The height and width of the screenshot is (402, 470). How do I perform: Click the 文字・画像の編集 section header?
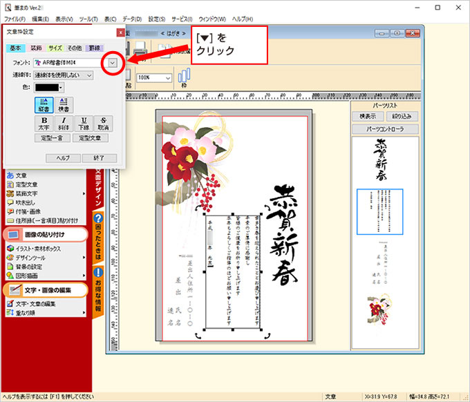45,290
